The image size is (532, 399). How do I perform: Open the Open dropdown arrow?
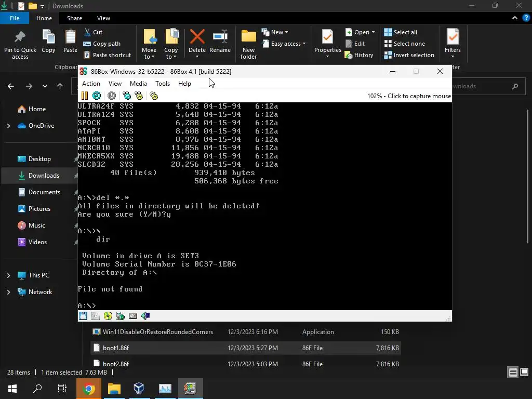pyautogui.click(x=373, y=32)
